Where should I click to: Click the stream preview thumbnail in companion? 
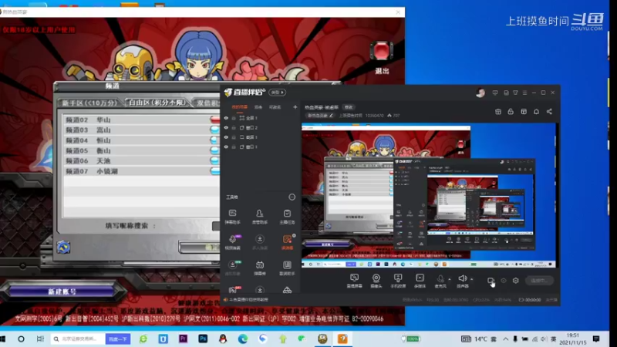pyautogui.click(x=429, y=196)
